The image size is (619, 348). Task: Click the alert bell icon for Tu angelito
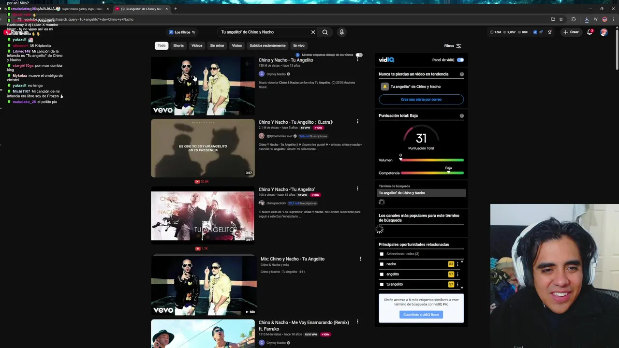click(385, 87)
